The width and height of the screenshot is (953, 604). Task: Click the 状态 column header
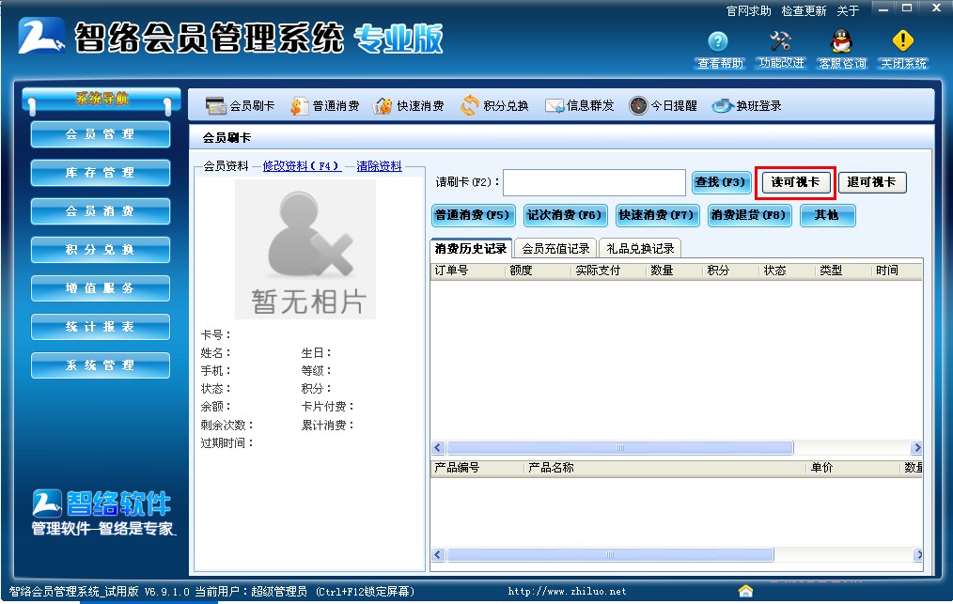point(787,271)
